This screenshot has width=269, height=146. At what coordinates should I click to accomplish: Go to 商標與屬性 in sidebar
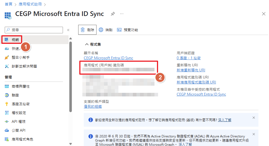tap(20, 86)
